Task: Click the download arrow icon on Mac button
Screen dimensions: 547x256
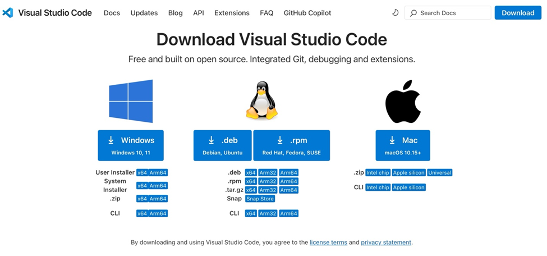Action: (392, 140)
